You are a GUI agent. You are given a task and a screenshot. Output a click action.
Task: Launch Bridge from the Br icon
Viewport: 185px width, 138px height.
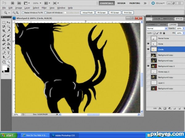pos(13,3)
